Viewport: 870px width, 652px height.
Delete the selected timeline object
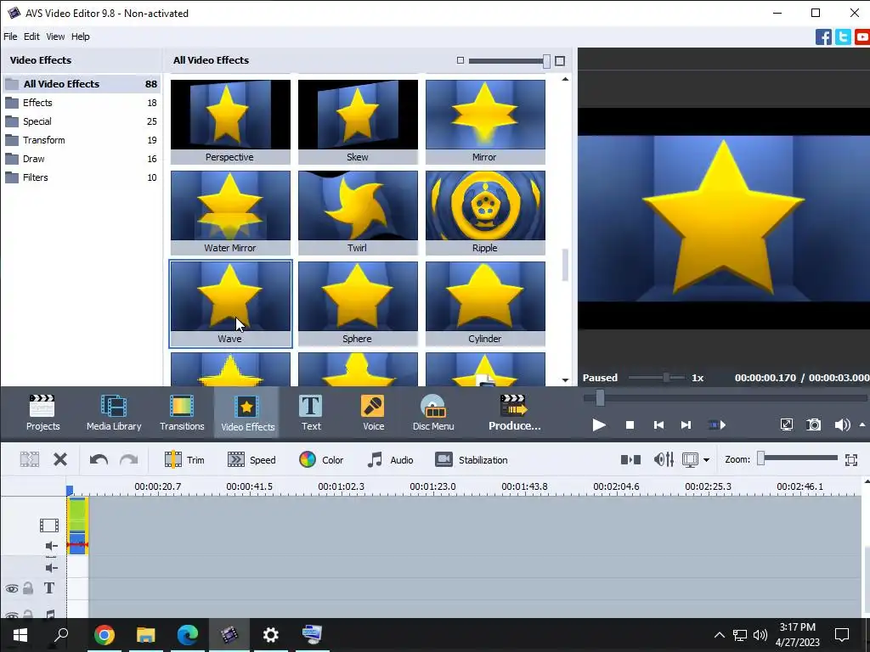(x=60, y=459)
